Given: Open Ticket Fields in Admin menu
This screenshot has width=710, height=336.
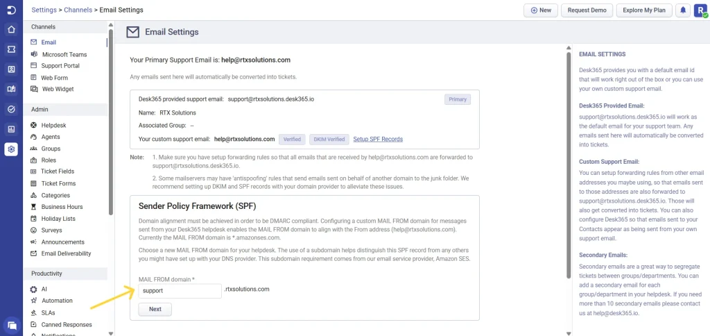Looking at the screenshot, I should coord(58,171).
